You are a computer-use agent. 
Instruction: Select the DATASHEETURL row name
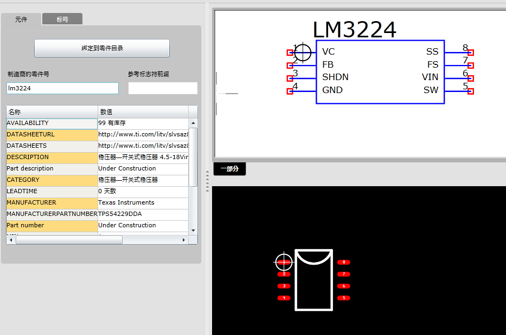pos(52,135)
